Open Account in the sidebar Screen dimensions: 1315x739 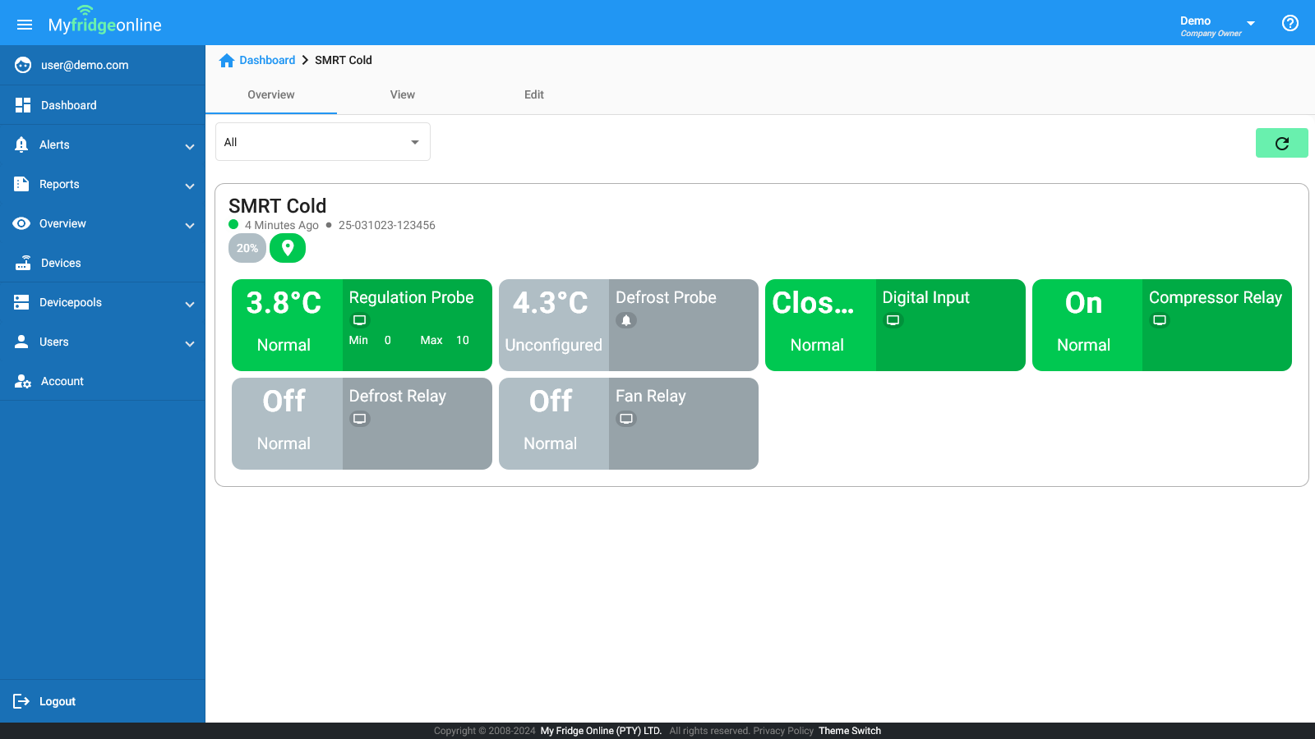(103, 381)
